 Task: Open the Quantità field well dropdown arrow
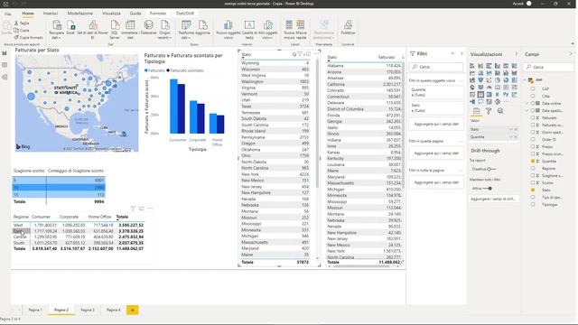pos(511,136)
